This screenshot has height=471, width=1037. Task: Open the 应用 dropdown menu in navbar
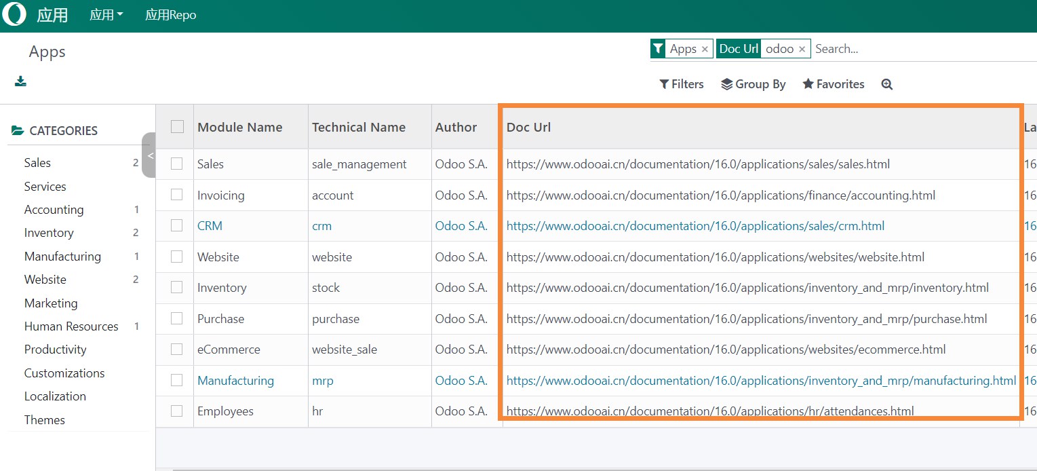point(106,15)
